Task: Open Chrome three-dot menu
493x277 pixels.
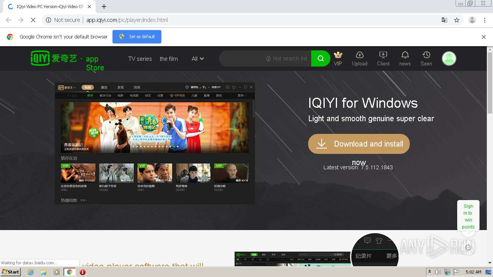Action: pyautogui.click(x=485, y=20)
